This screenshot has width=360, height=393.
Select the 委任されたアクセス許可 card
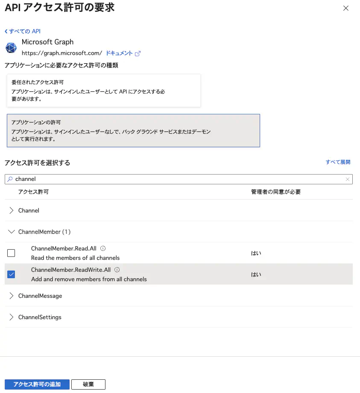click(104, 90)
